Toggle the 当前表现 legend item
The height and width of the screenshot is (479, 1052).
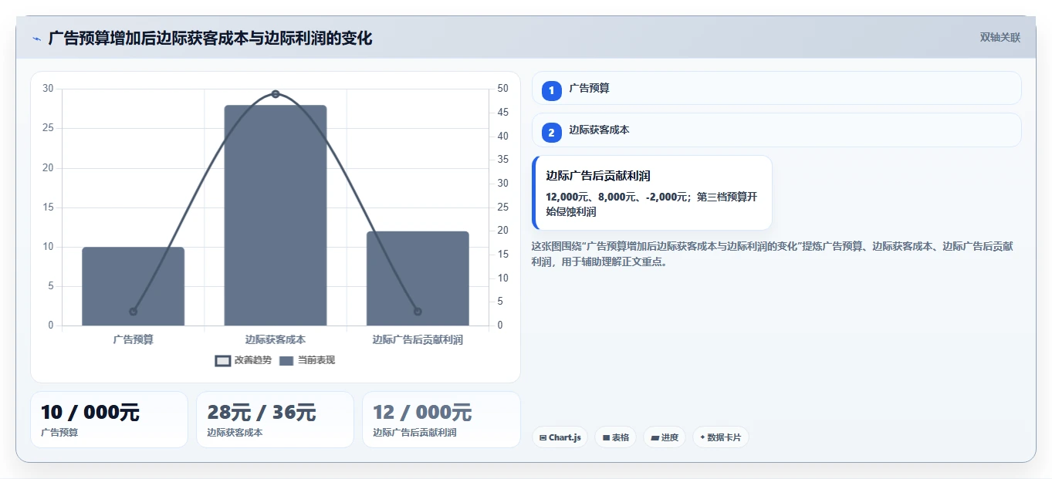click(x=307, y=360)
